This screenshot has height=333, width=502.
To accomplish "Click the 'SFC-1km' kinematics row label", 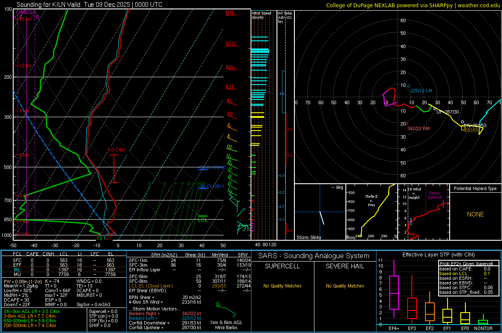I will tap(138, 260).
